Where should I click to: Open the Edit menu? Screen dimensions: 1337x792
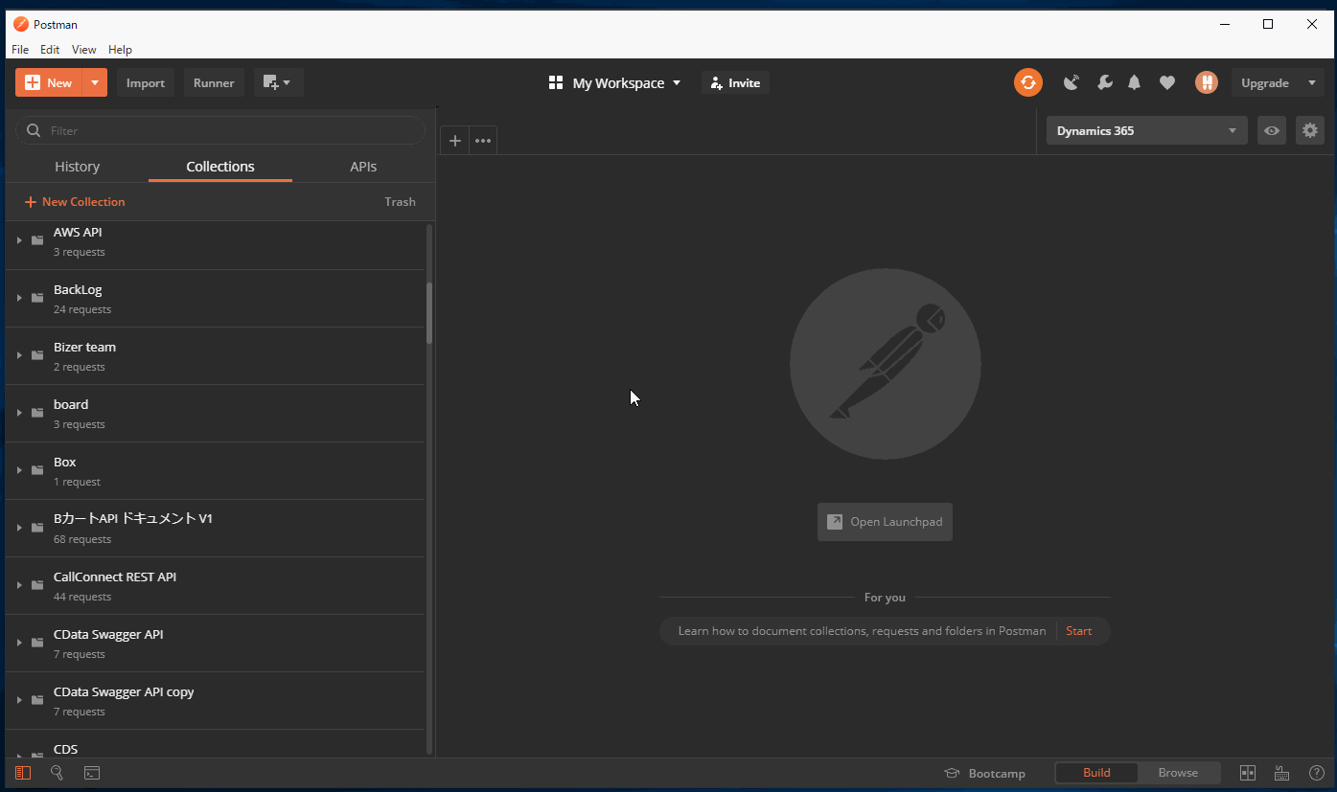(50, 49)
